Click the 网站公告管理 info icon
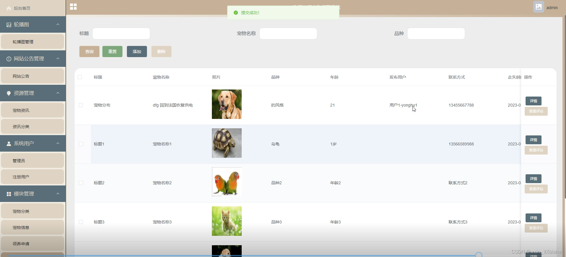Screen dimensions: 566x257 click(9, 59)
